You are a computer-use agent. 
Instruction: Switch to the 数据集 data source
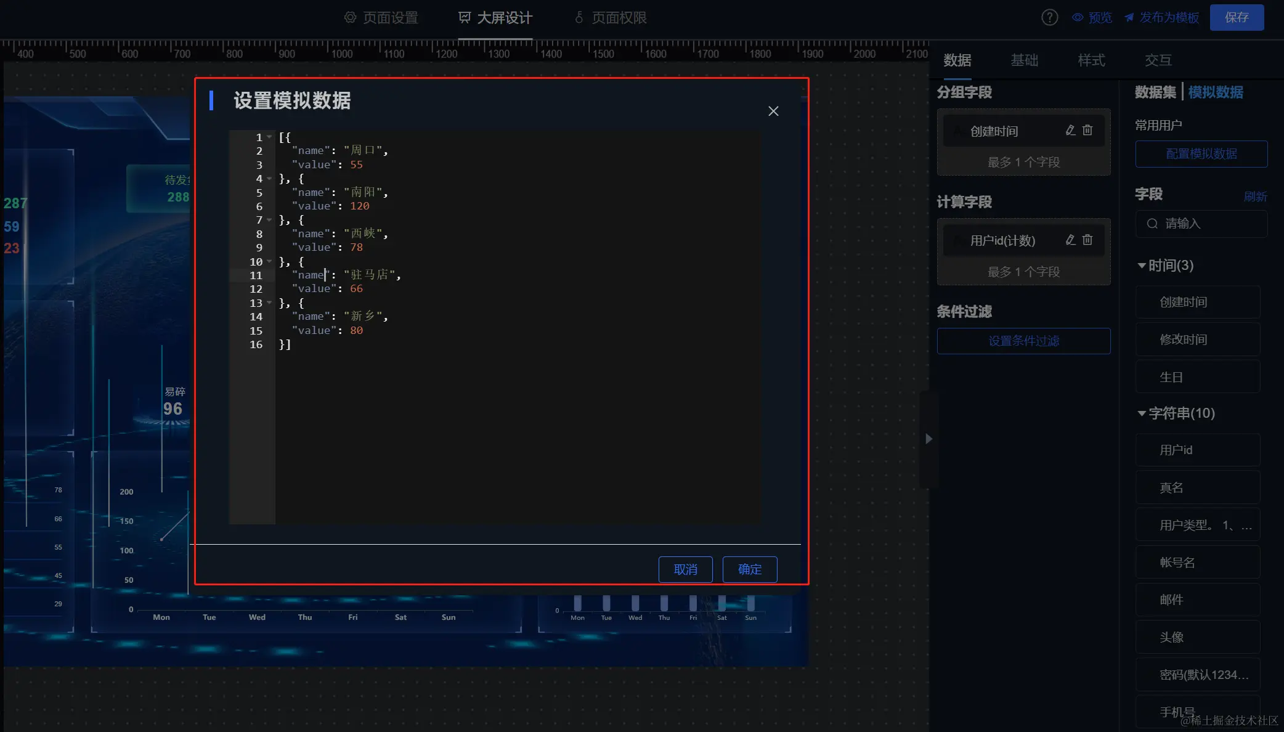(x=1155, y=92)
